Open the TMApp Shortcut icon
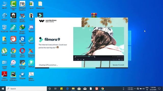 (x=22, y=17)
